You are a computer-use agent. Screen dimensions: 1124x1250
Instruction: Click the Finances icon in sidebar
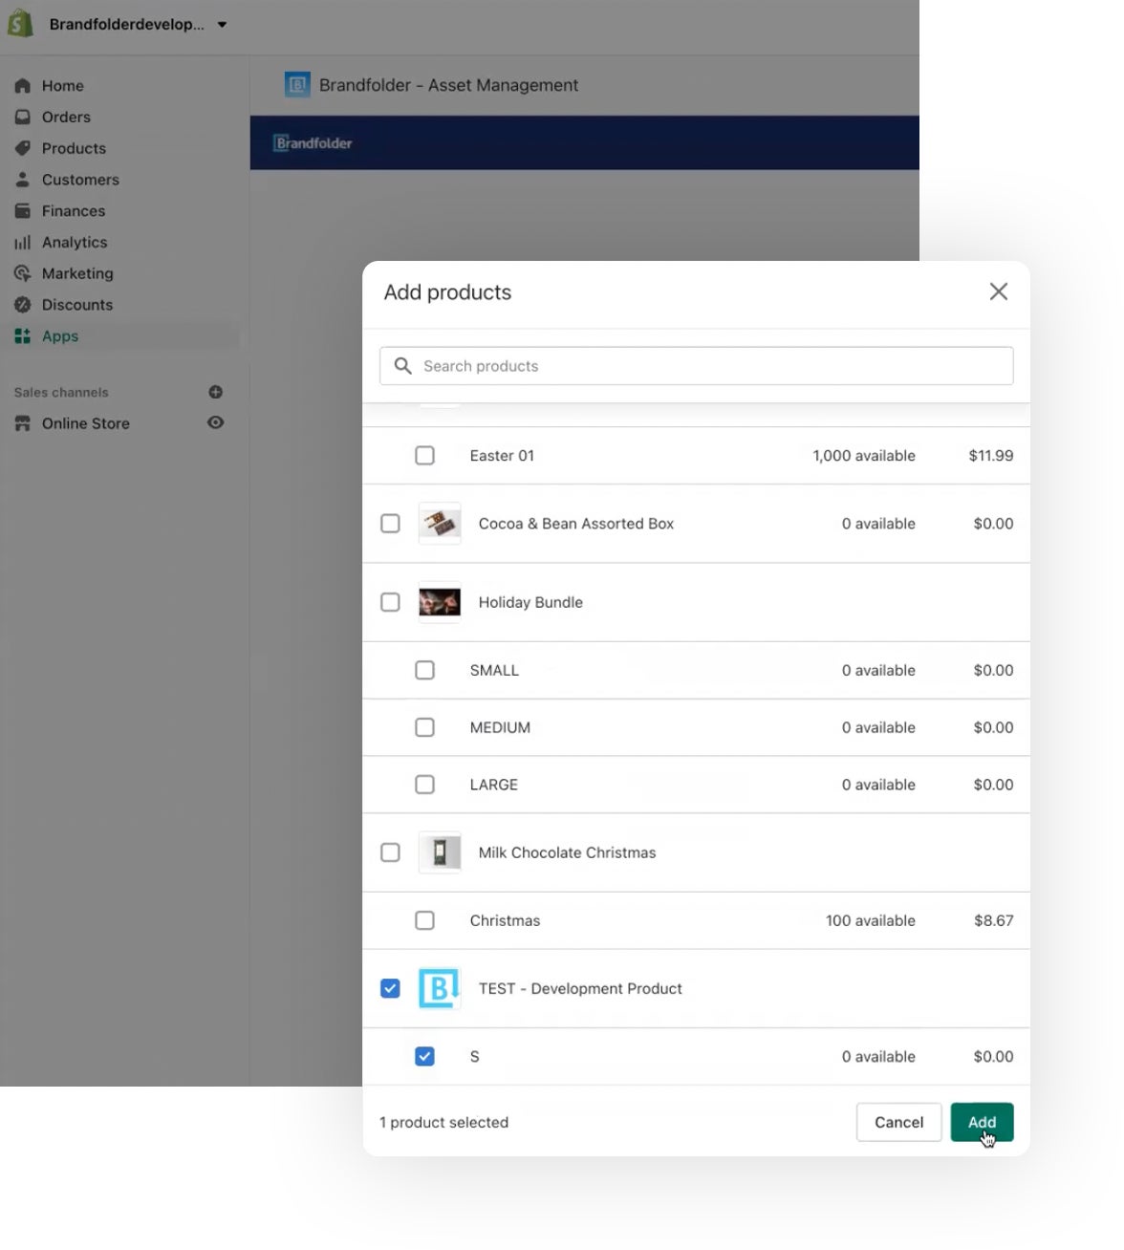pyautogui.click(x=23, y=211)
